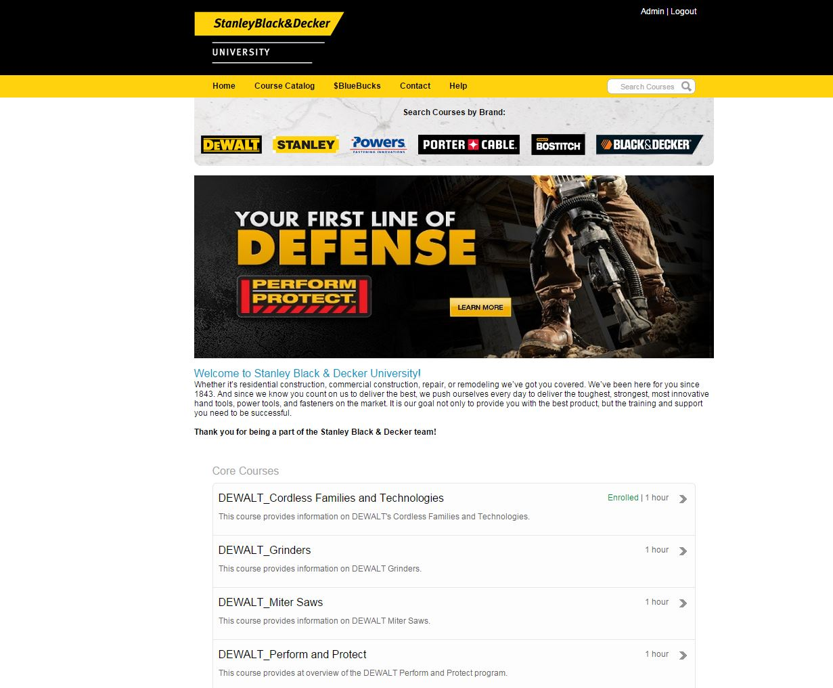Select the Powers brand logo
This screenshot has height=688, width=833.
point(379,144)
